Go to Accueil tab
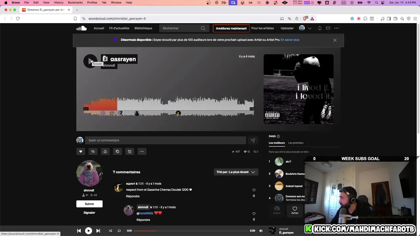 tap(99, 28)
